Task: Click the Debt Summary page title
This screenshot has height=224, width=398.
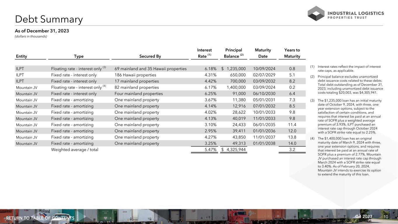Action: click(49, 20)
